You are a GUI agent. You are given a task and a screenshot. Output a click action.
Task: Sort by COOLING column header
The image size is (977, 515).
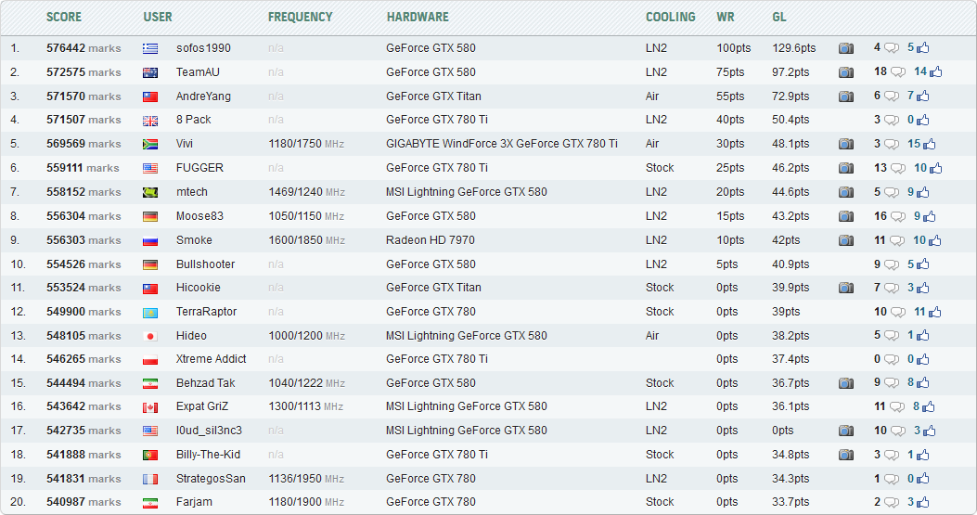[671, 17]
